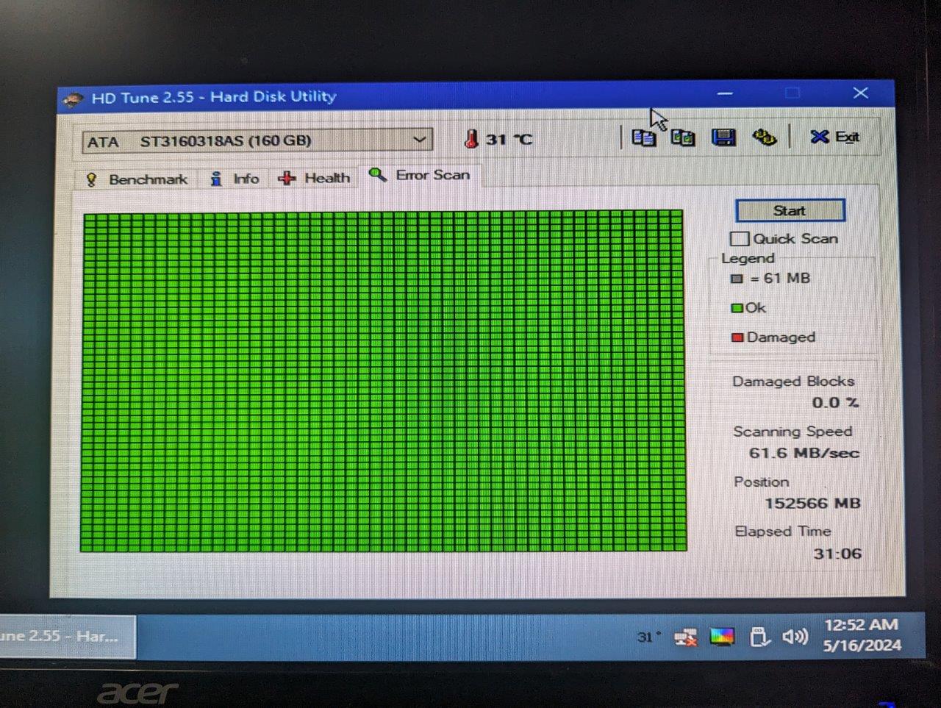This screenshot has width=941, height=708.
Task: Click the HD Tune taskbar button
Action: pyautogui.click(x=66, y=636)
